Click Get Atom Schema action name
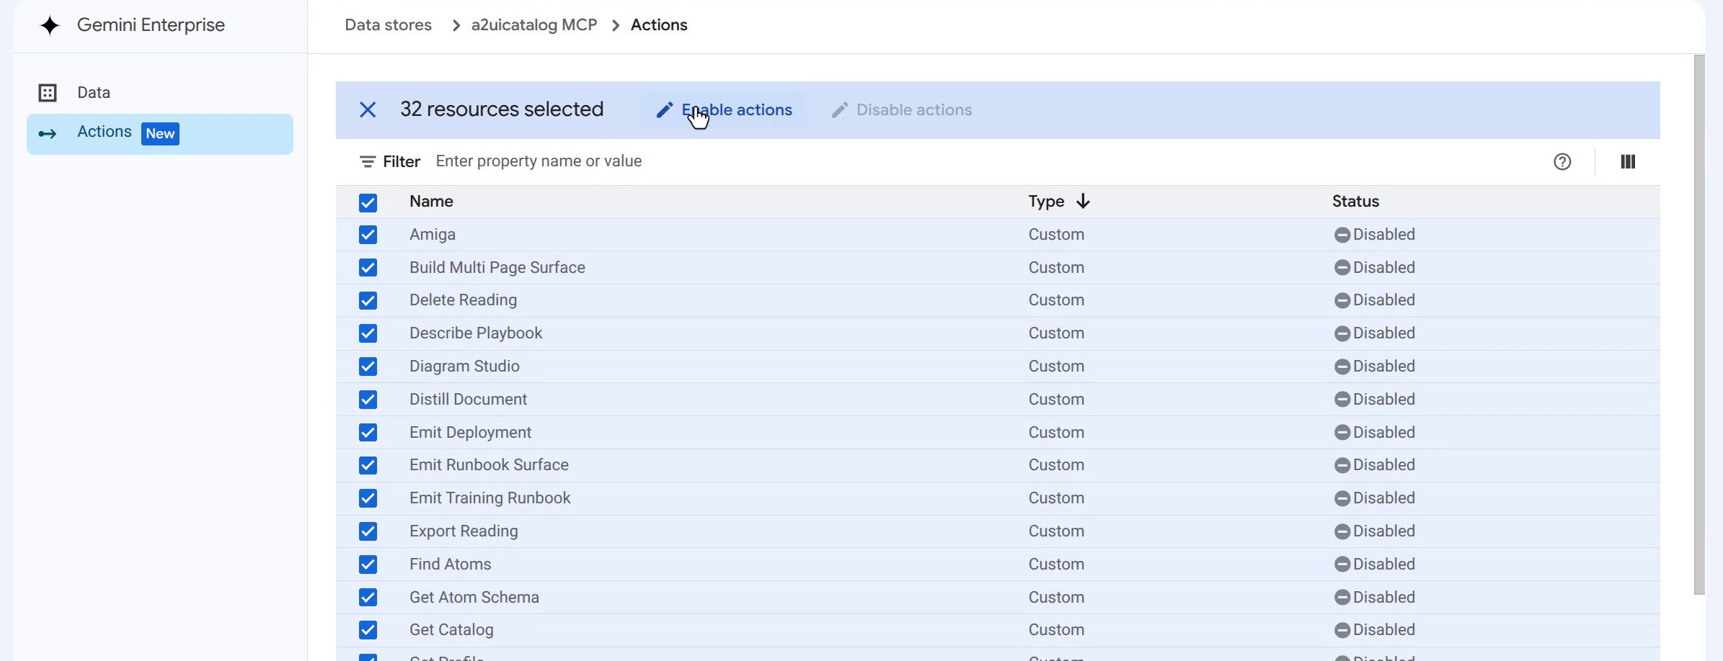The image size is (1723, 661). (x=474, y=598)
